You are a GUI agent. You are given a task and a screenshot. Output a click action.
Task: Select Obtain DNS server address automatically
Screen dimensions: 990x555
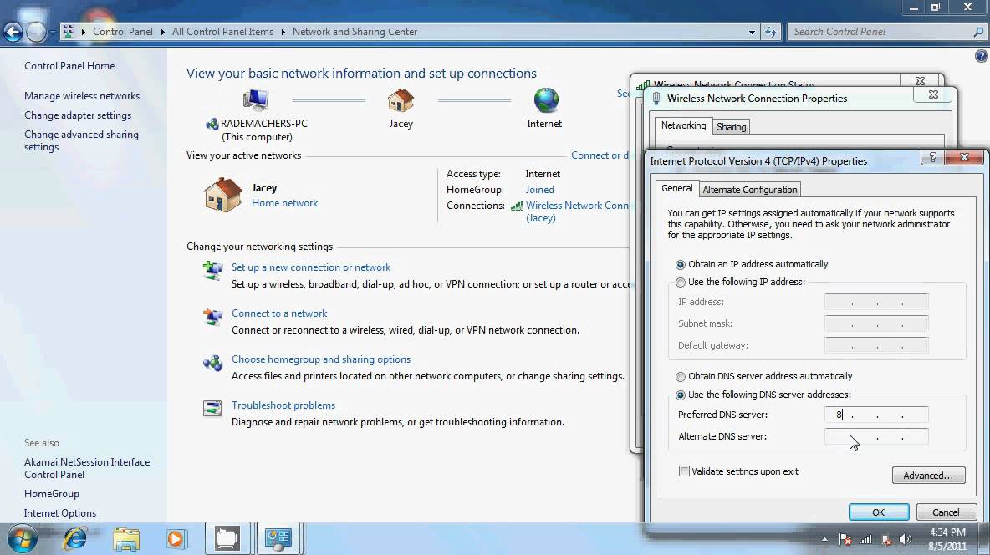[681, 377]
